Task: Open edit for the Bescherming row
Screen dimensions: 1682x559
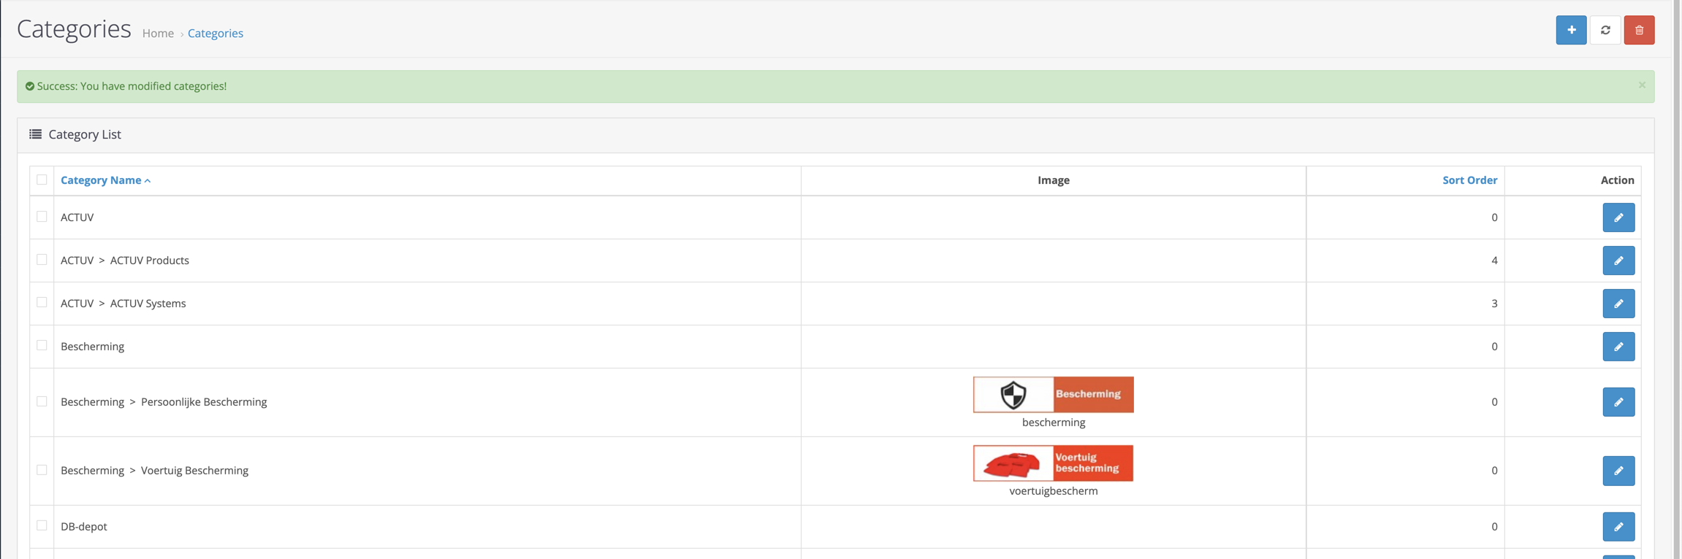Action: (x=1618, y=347)
